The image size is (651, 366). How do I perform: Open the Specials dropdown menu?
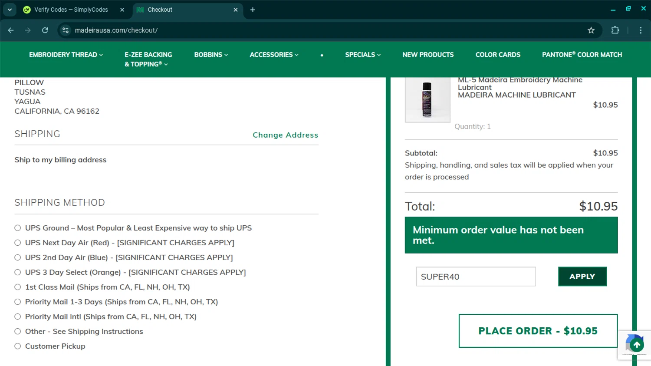tap(363, 55)
